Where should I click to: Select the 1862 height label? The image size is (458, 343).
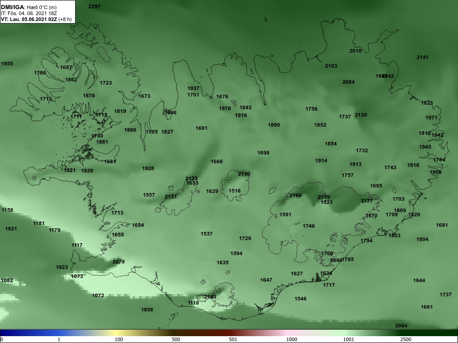pyautogui.click(x=71, y=80)
